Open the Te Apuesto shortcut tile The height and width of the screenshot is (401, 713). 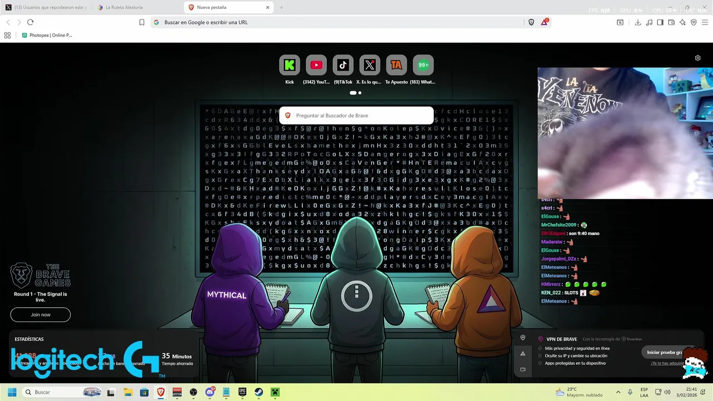396,65
